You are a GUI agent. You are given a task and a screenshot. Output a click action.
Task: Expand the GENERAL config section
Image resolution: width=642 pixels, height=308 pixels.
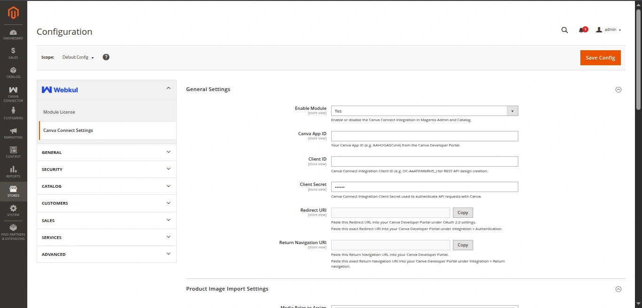107,153
